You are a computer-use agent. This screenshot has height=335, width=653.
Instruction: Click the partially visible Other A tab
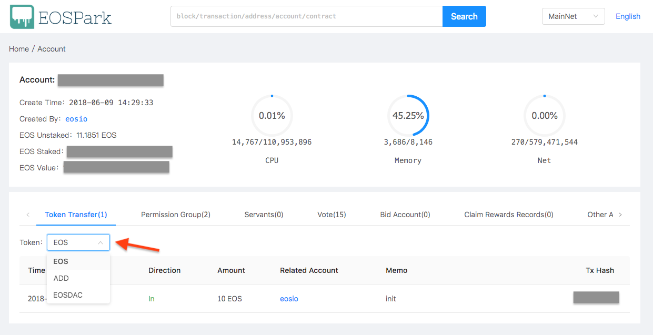coord(600,215)
